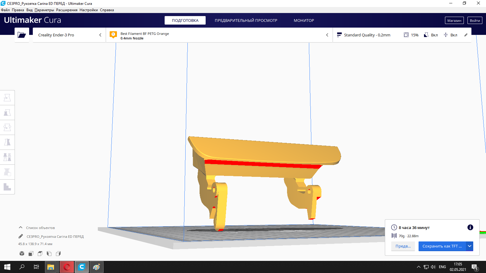Open the Настройки menu
The height and width of the screenshot is (273, 486).
[89, 10]
